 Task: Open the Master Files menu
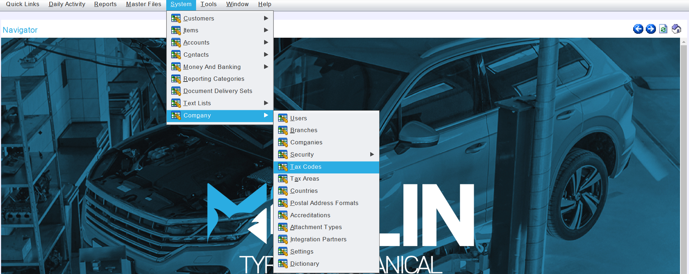click(x=144, y=4)
